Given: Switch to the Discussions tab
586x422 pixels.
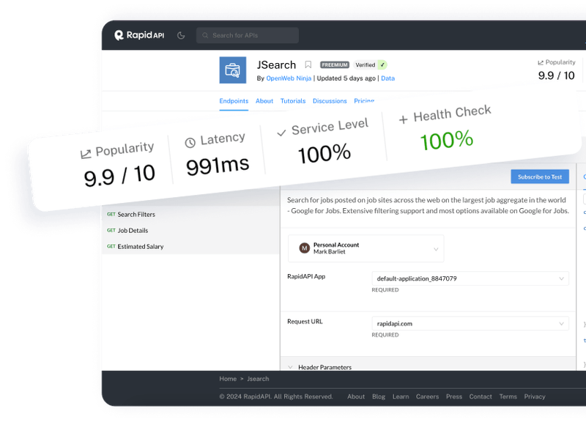Looking at the screenshot, I should point(330,100).
